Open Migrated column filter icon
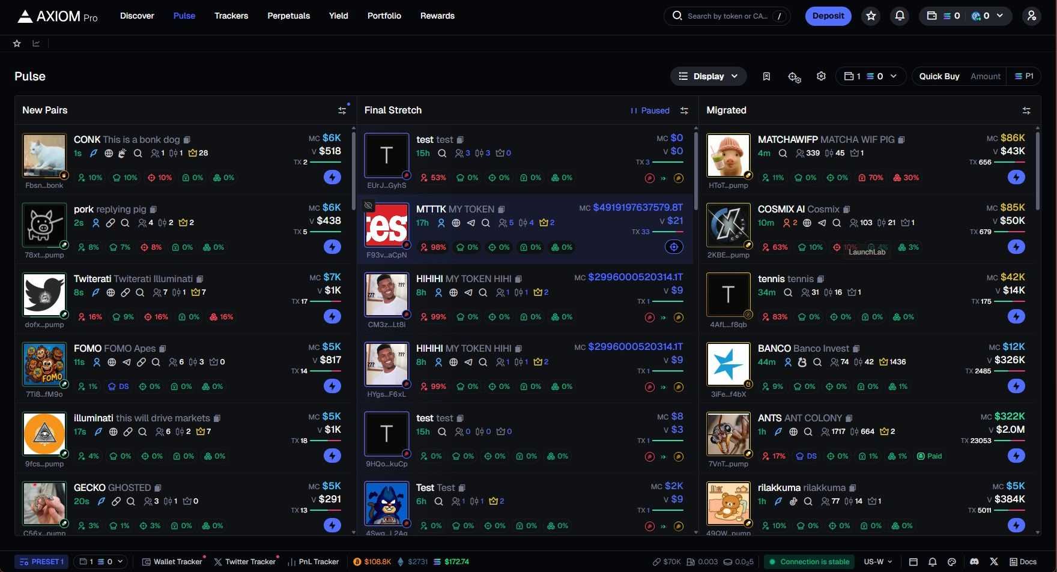Screen dimensions: 1057x572 pos(1026,110)
